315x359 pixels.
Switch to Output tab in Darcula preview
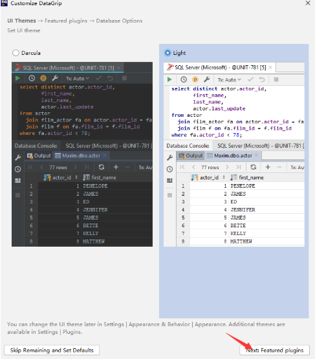[x=39, y=156]
